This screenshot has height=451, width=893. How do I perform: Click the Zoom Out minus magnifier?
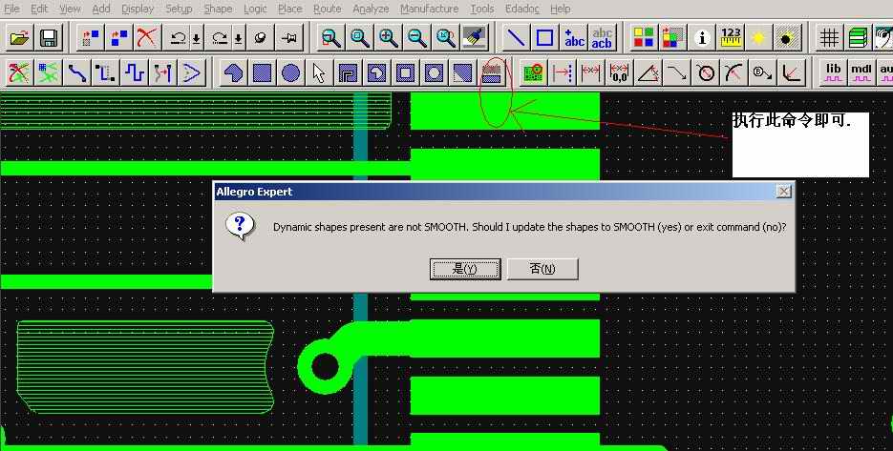point(416,38)
